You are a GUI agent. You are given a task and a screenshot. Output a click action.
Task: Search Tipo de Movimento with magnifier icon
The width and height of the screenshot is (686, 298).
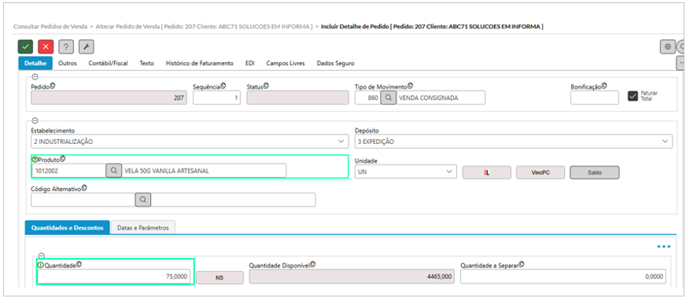[388, 97]
